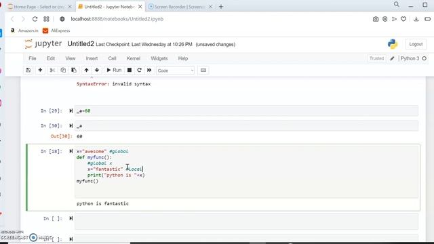Click the Run button in the toolbar
Viewport: 434px width, 244px height.
click(114, 70)
